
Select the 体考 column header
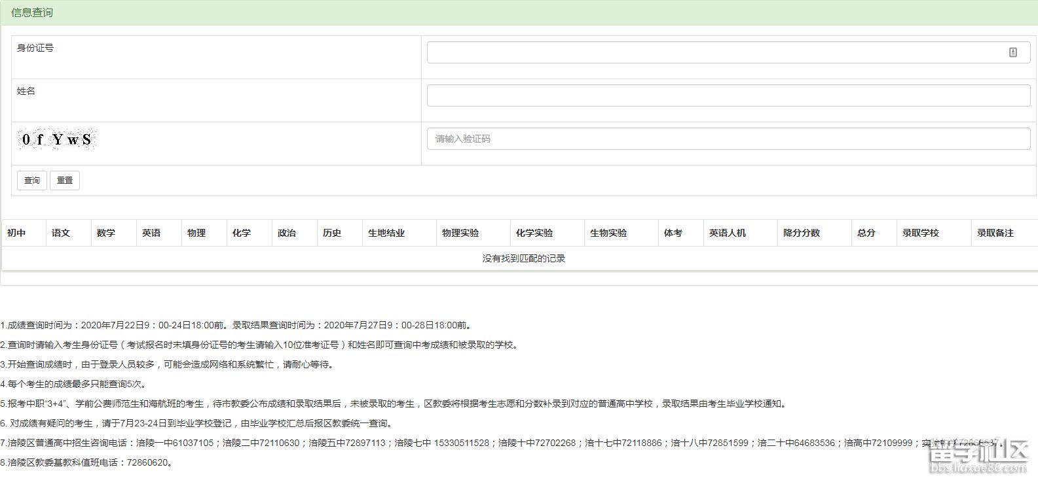click(x=673, y=233)
